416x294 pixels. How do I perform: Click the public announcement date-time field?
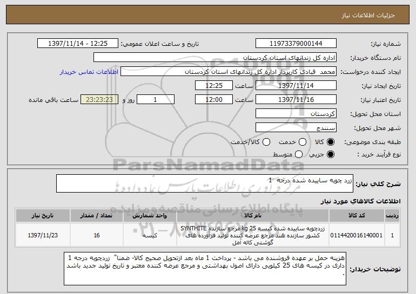[x=78, y=44]
